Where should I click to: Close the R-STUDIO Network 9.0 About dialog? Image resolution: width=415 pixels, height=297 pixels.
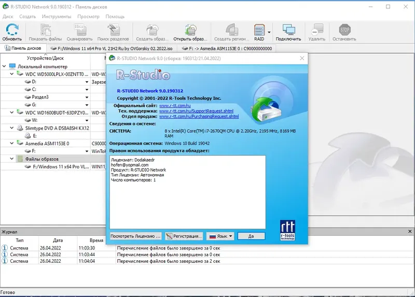pos(302,58)
